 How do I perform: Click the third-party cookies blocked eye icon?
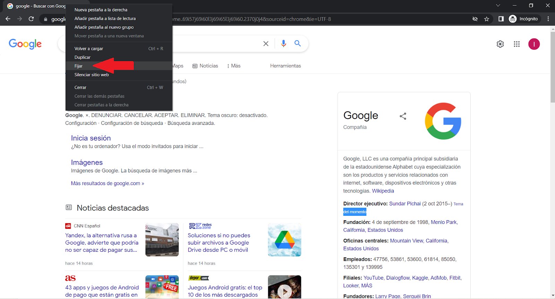point(475,19)
